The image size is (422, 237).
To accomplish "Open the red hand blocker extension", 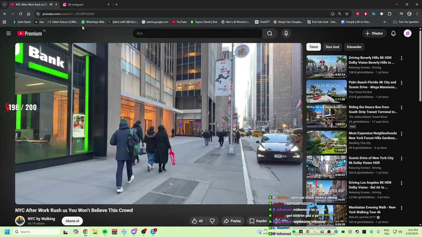I will pos(366,14).
